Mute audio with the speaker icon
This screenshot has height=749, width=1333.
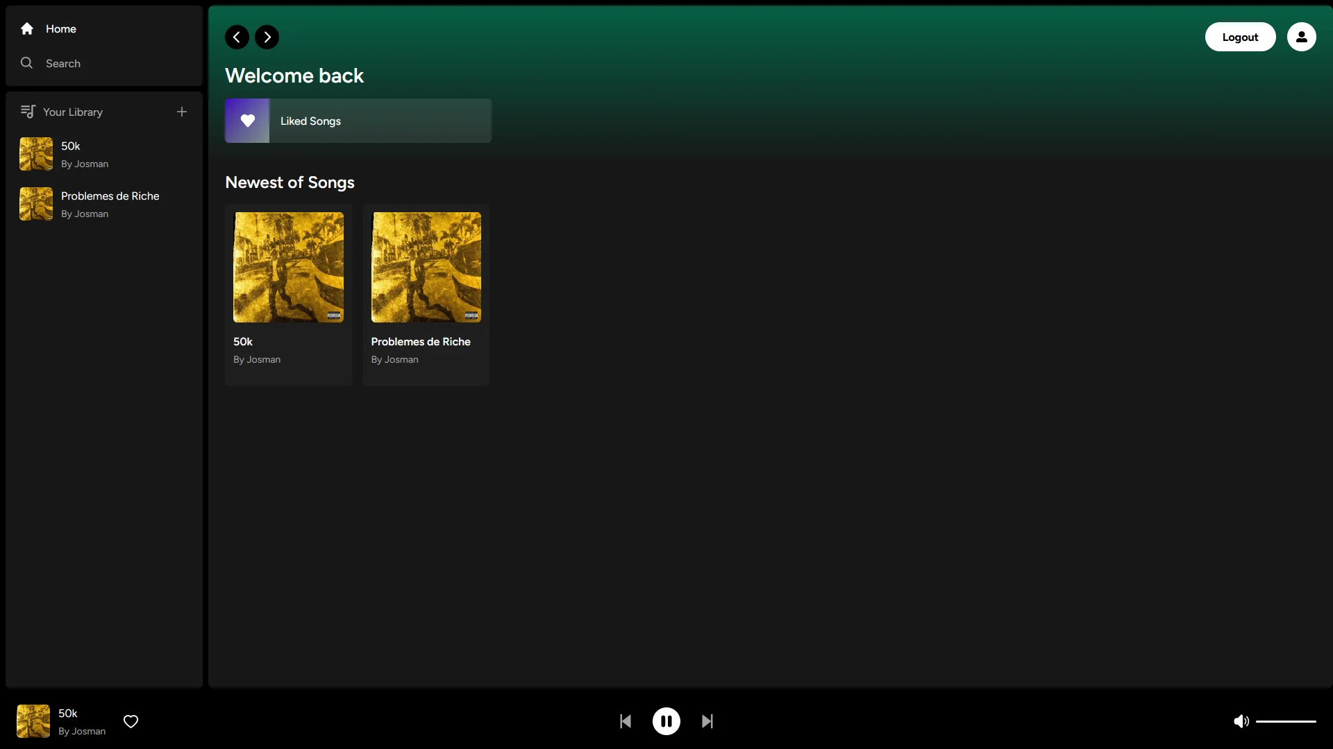(1241, 721)
